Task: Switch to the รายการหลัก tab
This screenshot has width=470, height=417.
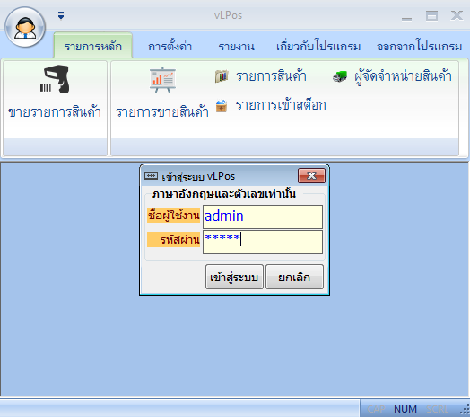Action: click(x=93, y=46)
